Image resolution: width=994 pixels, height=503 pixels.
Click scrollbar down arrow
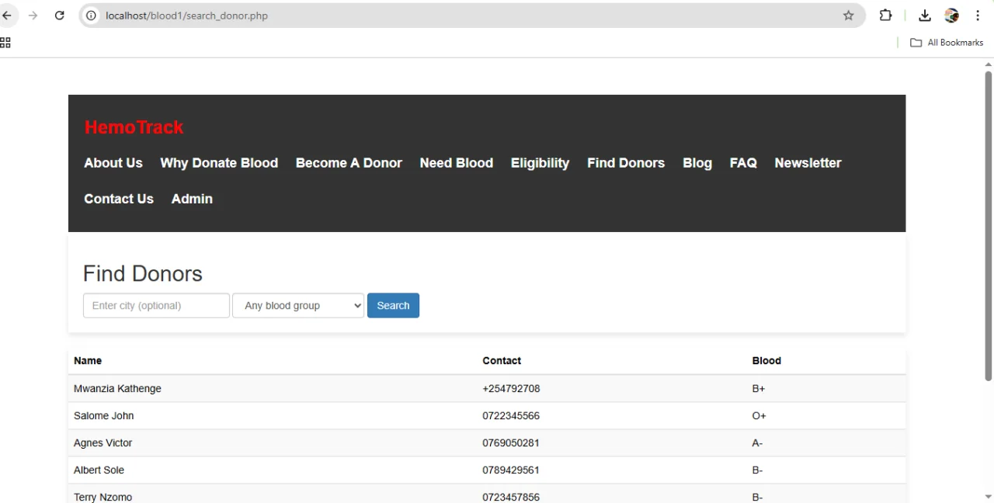pyautogui.click(x=989, y=497)
